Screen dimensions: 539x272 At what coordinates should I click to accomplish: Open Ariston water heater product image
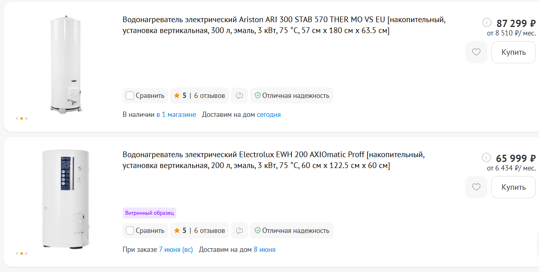pos(67,64)
